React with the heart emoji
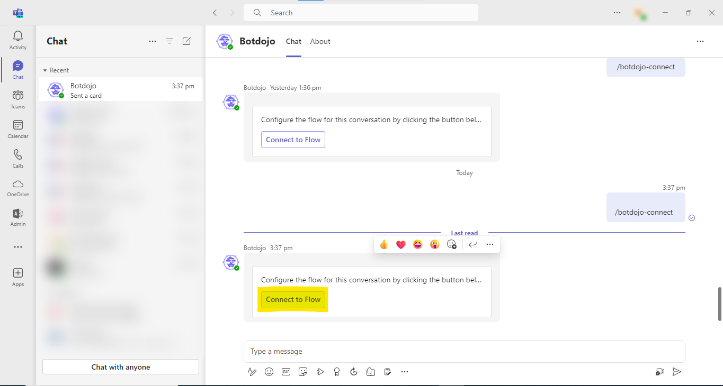The image size is (723, 386). pyautogui.click(x=401, y=244)
